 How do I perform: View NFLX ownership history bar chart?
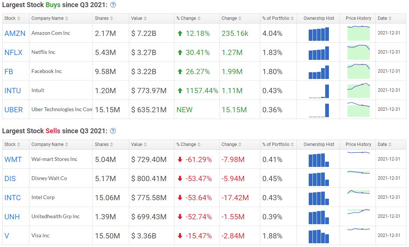319,53
